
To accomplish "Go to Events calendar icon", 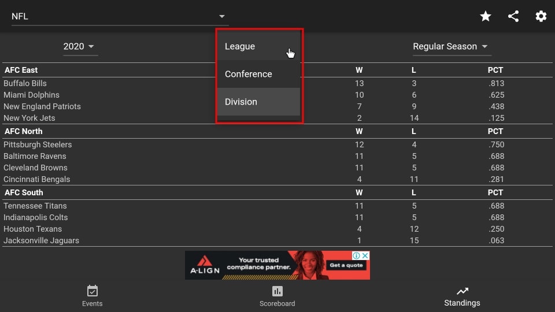I will tap(92, 291).
